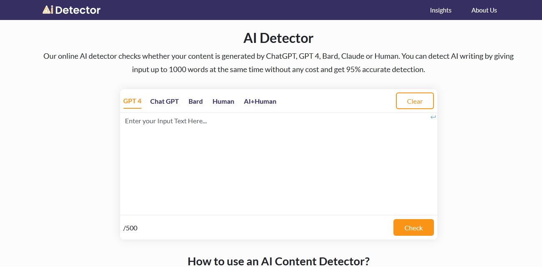The image size is (542, 267).
Task: Switch to the Chat GPT tab
Action: (x=164, y=101)
